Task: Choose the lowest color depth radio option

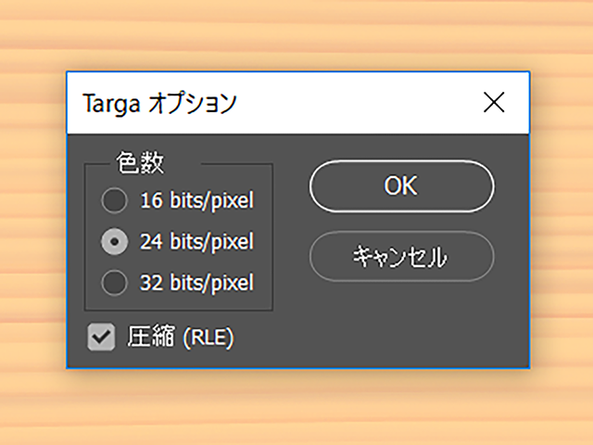Action: (x=114, y=200)
